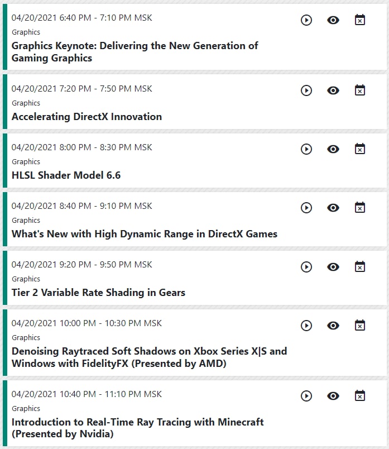This screenshot has width=389, height=449.
Task: Toggle watch eye for Graphics Keynote session
Action: coord(333,20)
